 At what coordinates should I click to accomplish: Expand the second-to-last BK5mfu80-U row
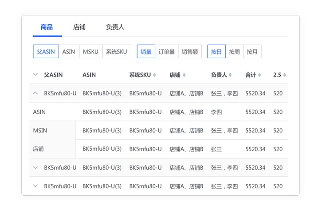(x=35, y=167)
